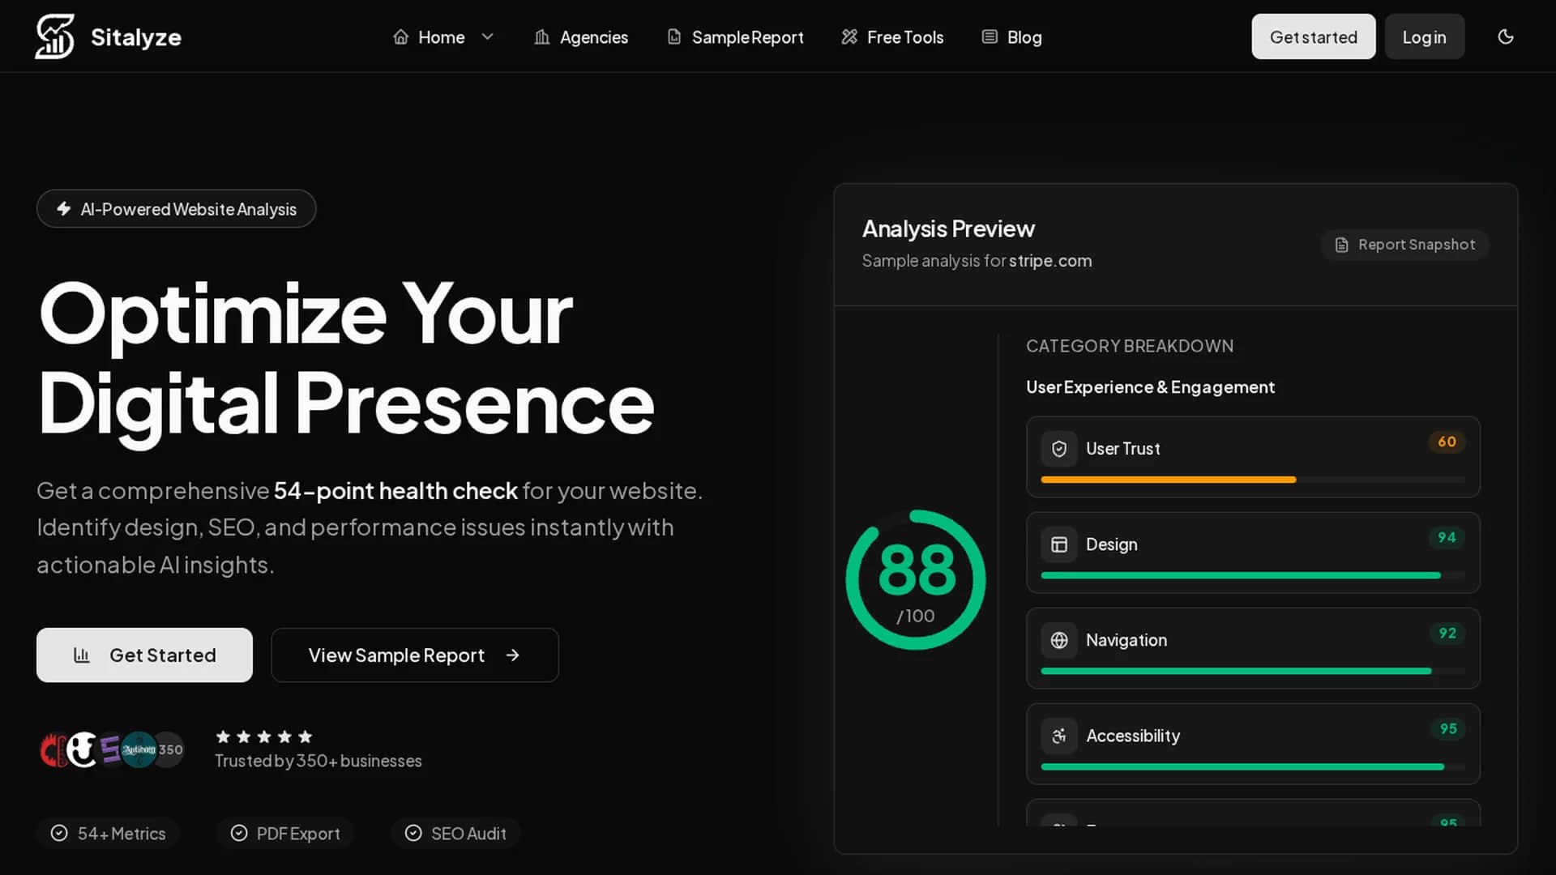Click the User Trust progress bar
This screenshot has height=875, width=1556.
pyautogui.click(x=1253, y=480)
